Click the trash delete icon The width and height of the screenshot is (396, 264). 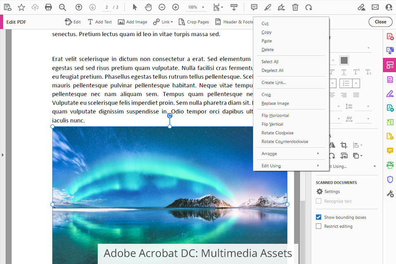[295, 7]
